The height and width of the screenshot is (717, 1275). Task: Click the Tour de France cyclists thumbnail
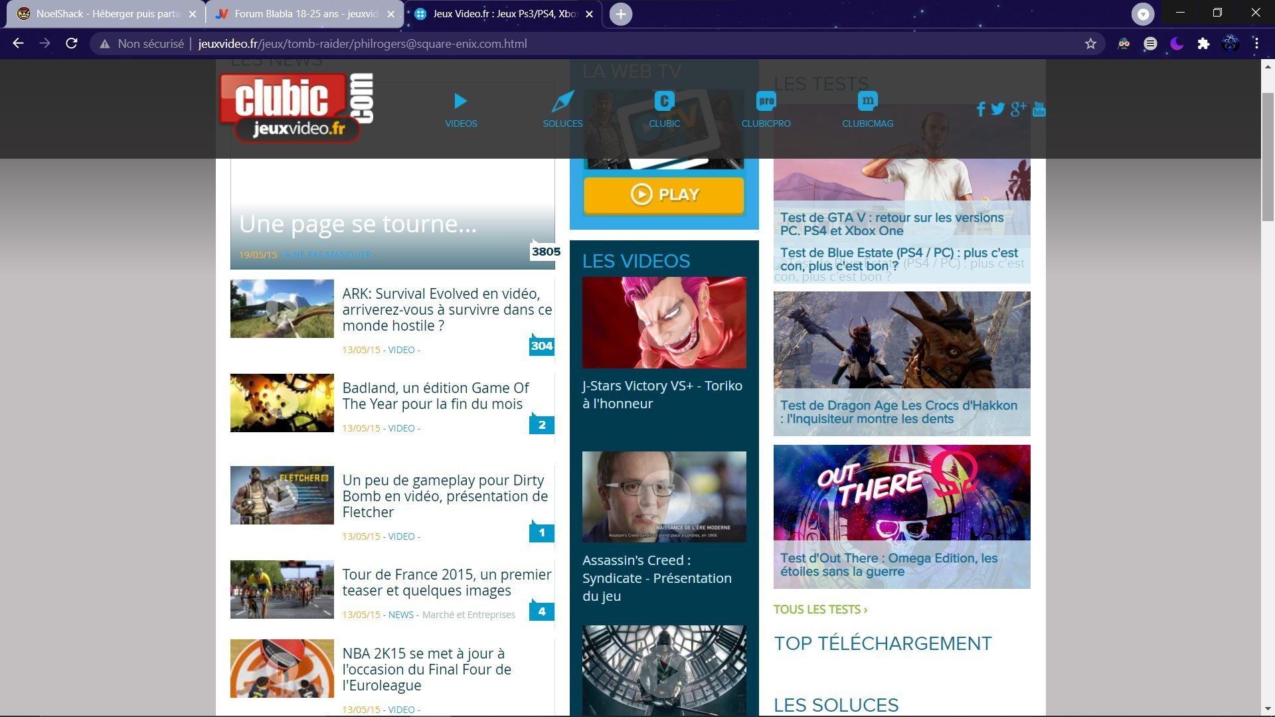coord(282,590)
